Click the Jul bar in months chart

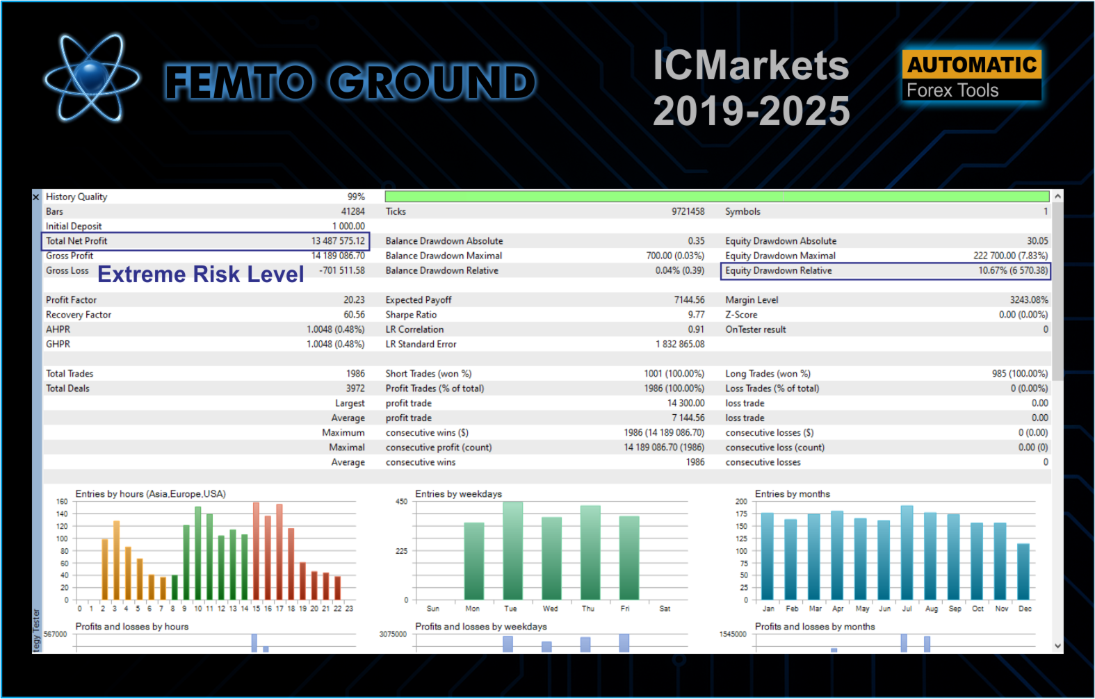pyautogui.click(x=907, y=553)
